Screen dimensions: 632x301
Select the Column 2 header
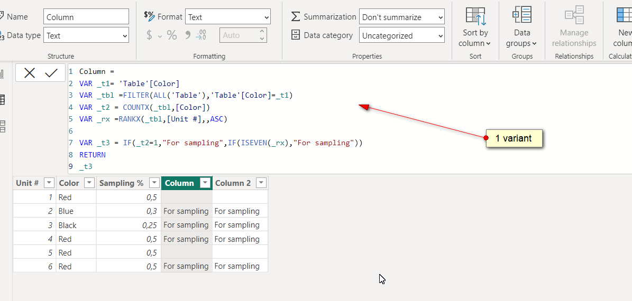point(233,183)
